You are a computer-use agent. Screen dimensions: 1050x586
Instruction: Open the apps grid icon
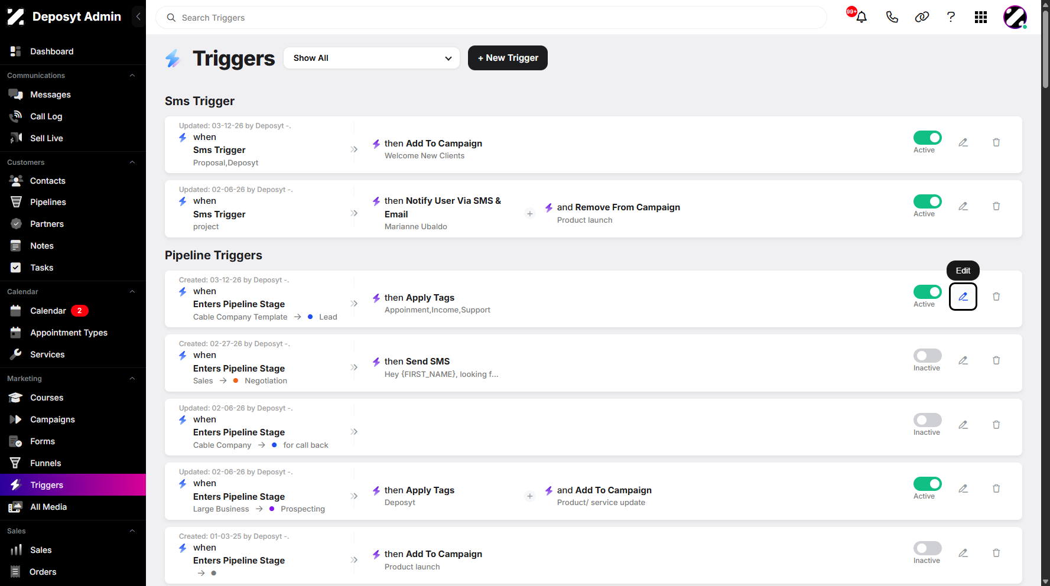(x=981, y=17)
